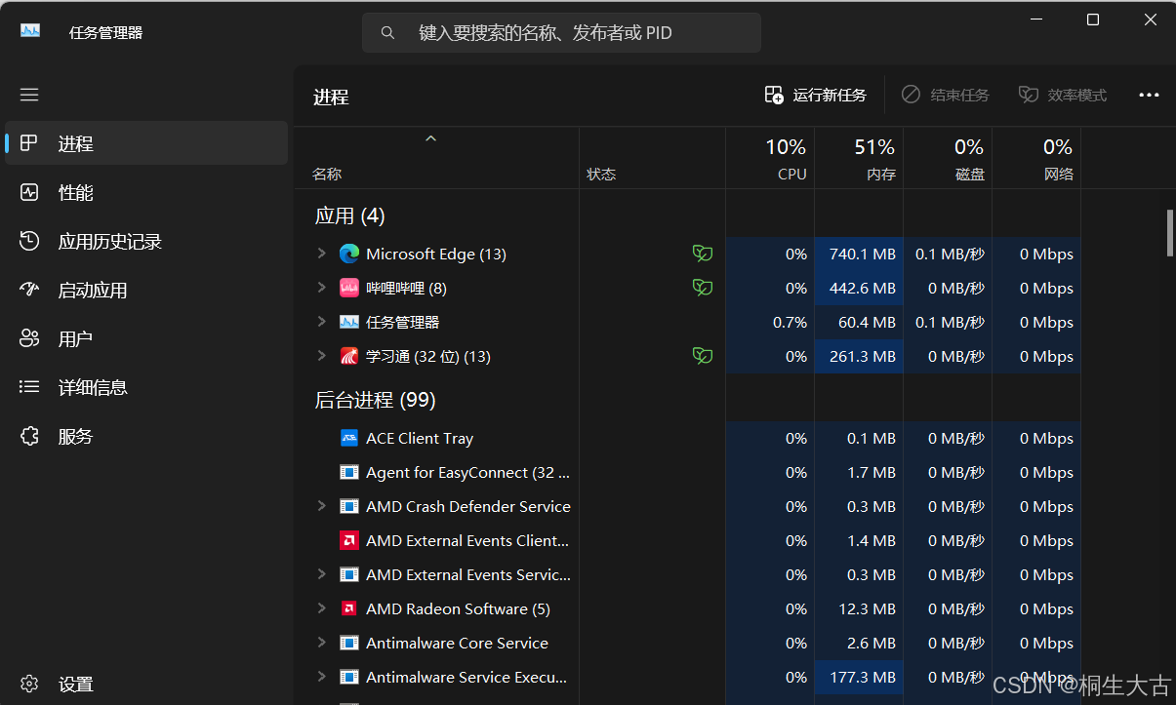Switch to the 性能 tab

pos(146,192)
